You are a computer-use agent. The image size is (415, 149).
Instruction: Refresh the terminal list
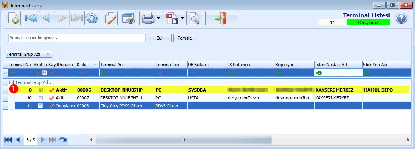click(x=92, y=18)
